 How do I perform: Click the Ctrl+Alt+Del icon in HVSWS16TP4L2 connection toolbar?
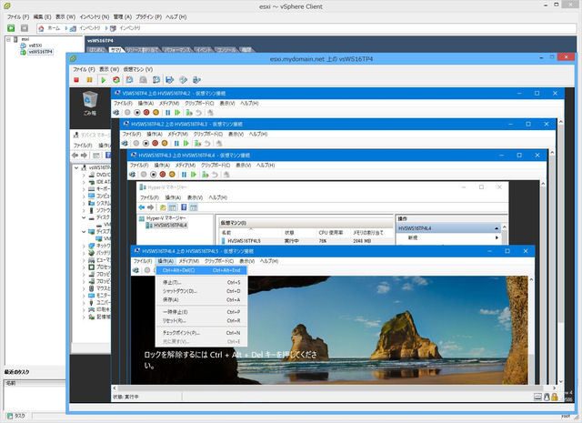pos(116,113)
